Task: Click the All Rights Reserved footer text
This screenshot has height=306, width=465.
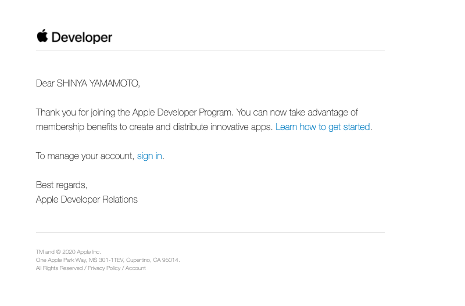Action: coord(59,268)
